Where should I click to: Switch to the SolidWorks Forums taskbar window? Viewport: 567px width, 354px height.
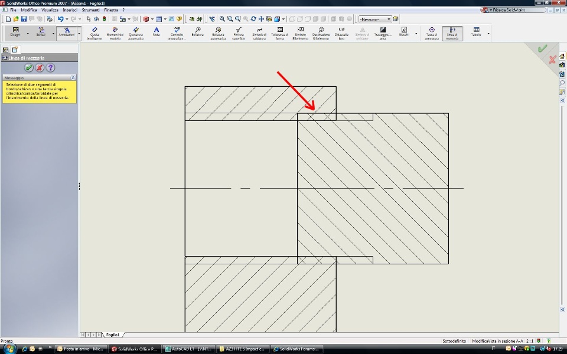[x=296, y=349]
